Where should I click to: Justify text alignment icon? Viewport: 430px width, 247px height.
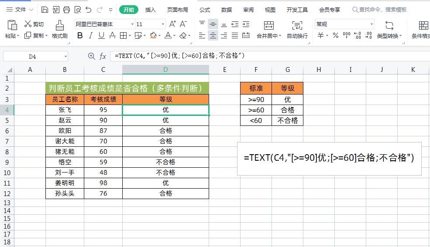(235, 35)
